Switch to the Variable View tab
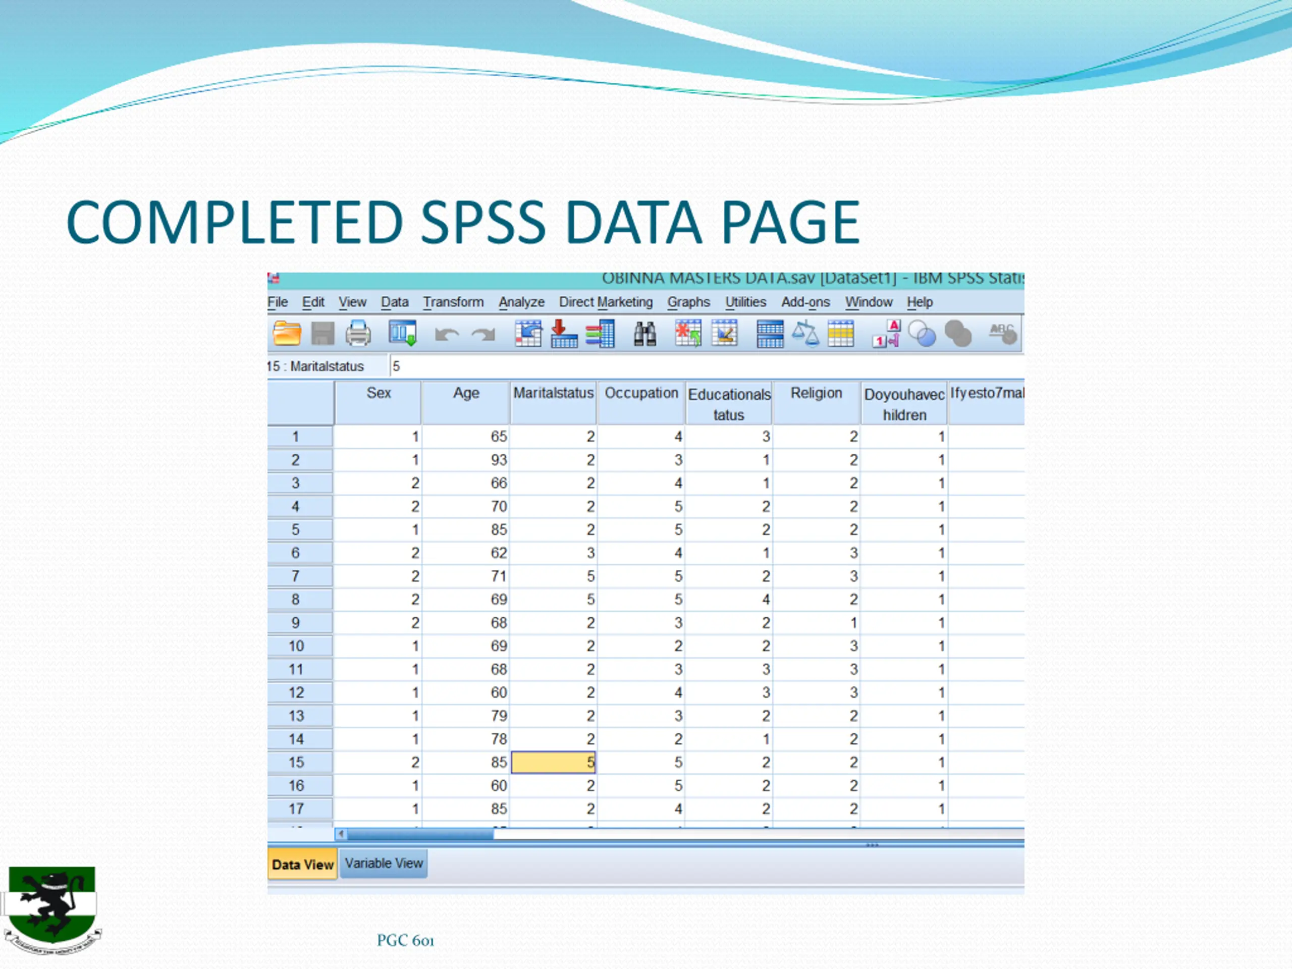This screenshot has height=969, width=1292. pyautogui.click(x=384, y=864)
